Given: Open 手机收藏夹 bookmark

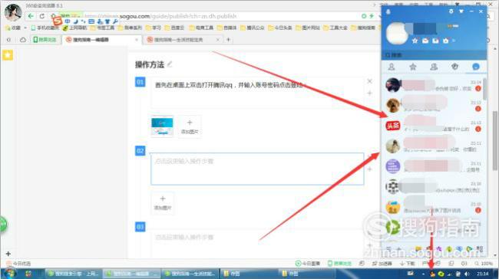Looking at the screenshot, I should click(45, 28).
